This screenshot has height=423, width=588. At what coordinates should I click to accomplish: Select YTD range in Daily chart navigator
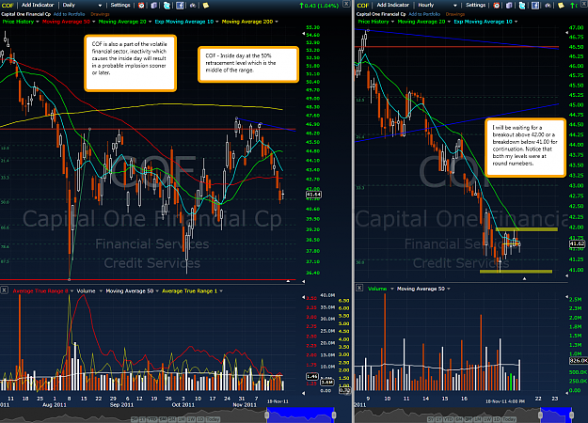pos(151,419)
